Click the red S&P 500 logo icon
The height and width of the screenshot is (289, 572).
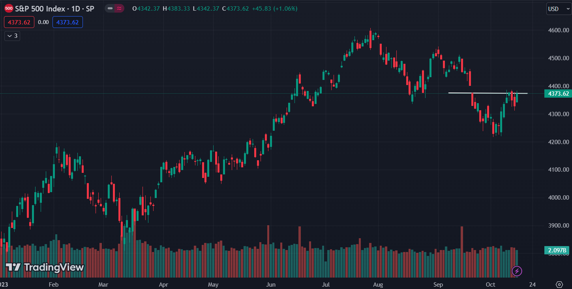tap(9, 8)
